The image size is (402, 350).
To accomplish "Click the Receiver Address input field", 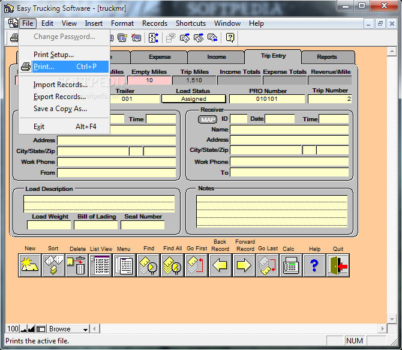I will pyautogui.click(x=289, y=140).
